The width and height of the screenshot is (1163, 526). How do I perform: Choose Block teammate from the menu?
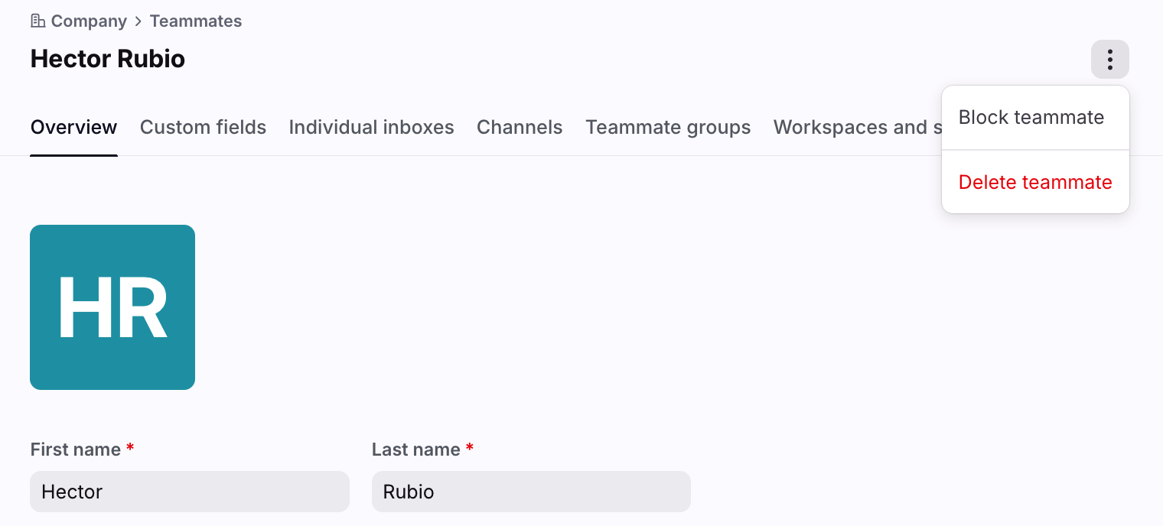coord(1031,117)
